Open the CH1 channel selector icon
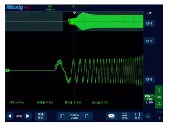 point(112,116)
